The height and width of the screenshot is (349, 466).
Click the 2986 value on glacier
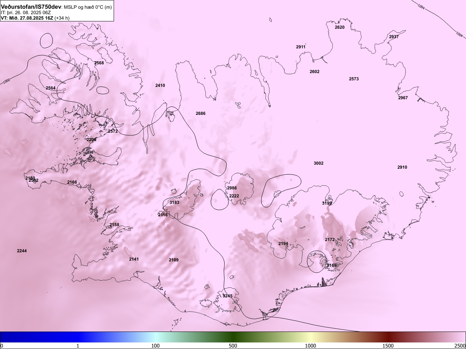232,188
